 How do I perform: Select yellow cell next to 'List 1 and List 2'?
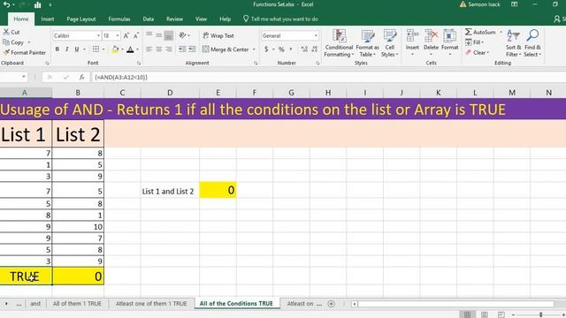point(218,190)
